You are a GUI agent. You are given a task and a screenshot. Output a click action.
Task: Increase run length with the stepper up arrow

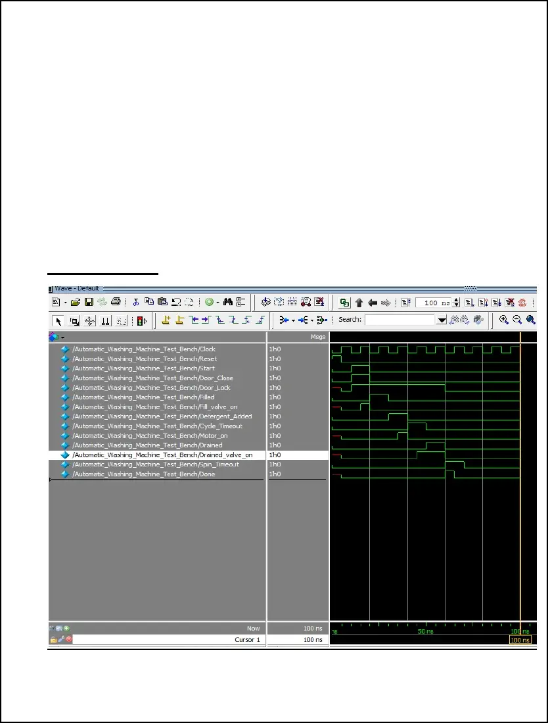click(456, 300)
